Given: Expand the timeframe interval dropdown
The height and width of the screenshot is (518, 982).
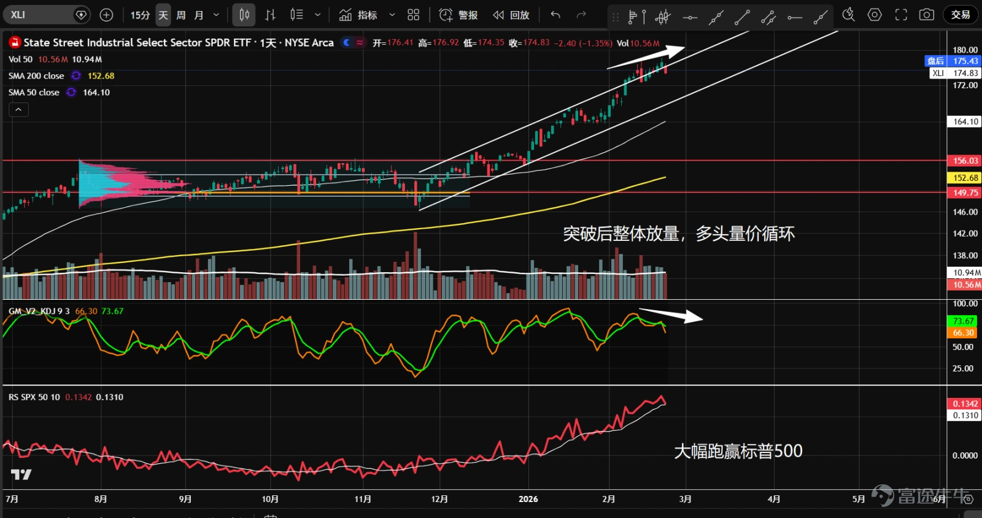Looking at the screenshot, I should [216, 15].
